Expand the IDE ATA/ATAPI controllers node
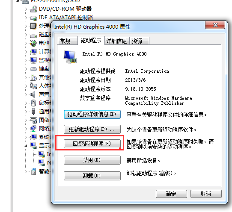 [x=26, y=18]
